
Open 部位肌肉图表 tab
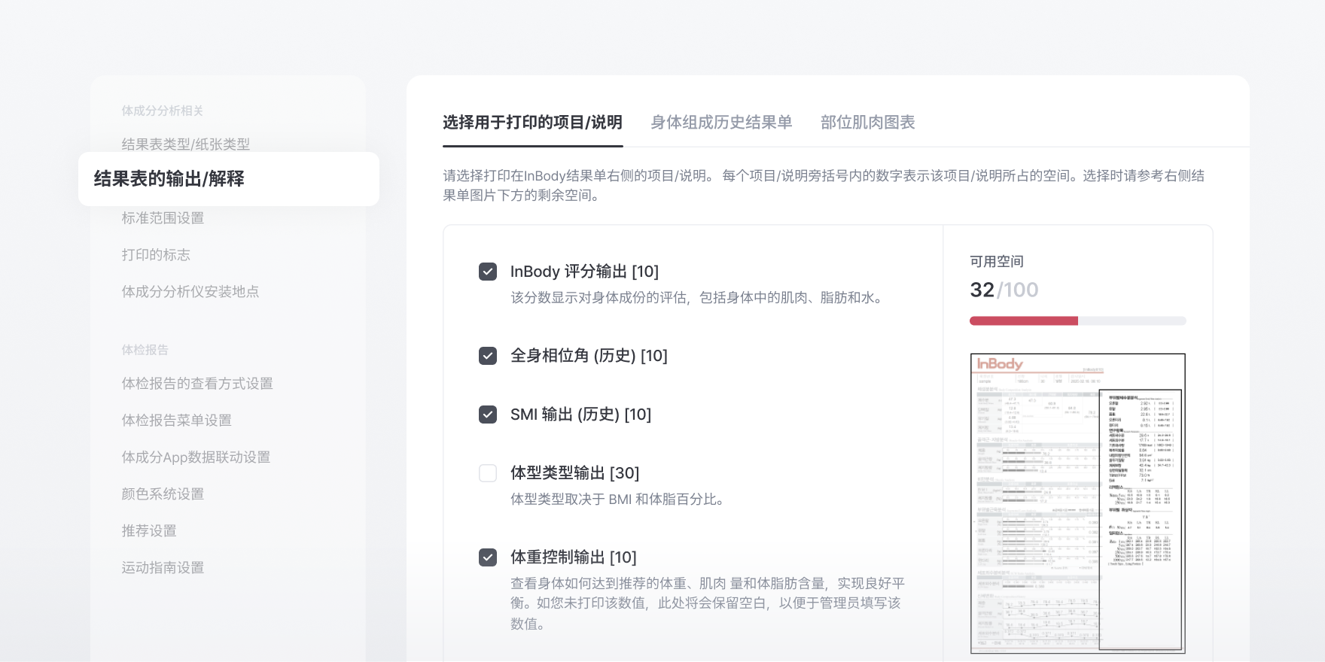click(868, 123)
